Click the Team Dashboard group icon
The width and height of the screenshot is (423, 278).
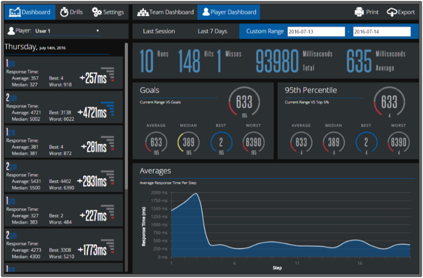pos(143,12)
